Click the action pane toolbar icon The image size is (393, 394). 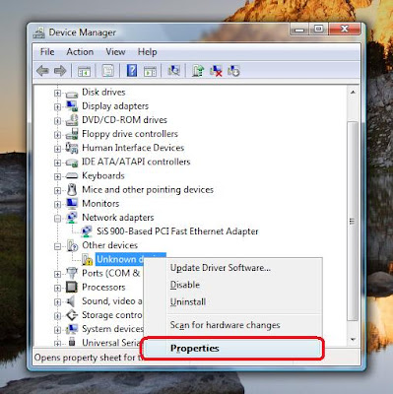click(x=150, y=71)
